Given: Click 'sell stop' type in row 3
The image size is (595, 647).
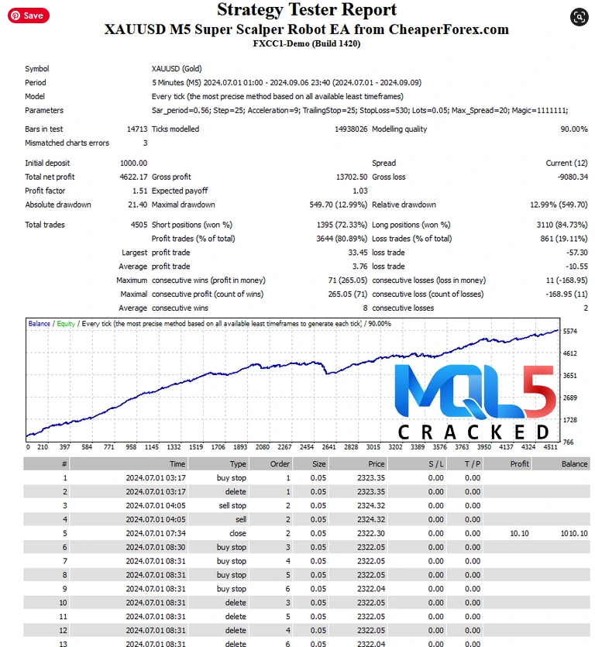Looking at the screenshot, I should 232,506.
